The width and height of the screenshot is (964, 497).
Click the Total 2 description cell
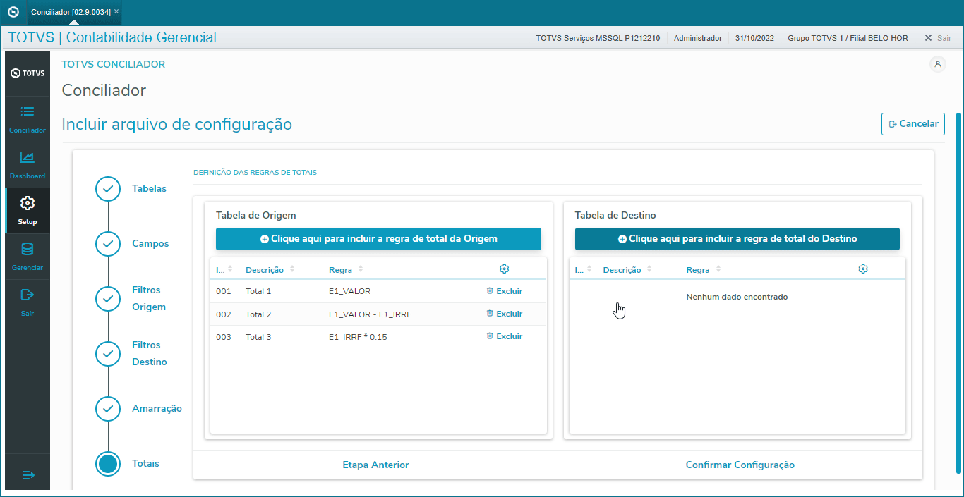[x=258, y=314]
